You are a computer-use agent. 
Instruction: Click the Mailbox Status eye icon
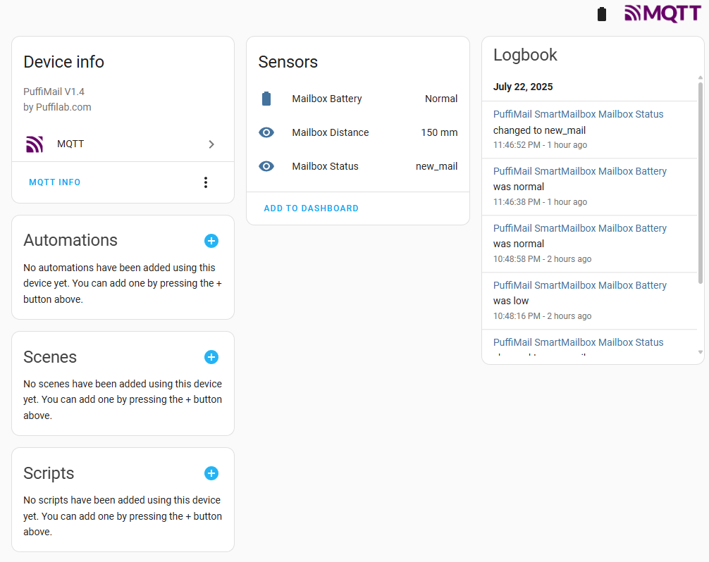(266, 166)
